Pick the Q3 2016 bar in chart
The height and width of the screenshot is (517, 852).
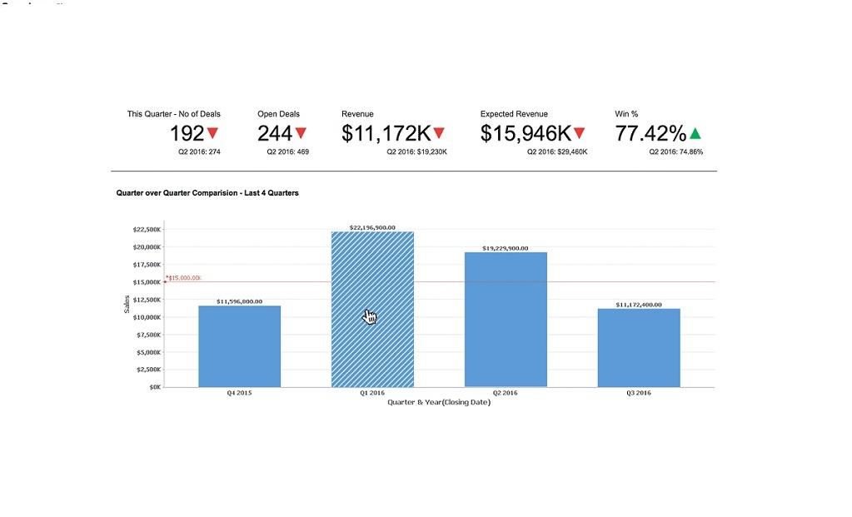[x=639, y=348]
